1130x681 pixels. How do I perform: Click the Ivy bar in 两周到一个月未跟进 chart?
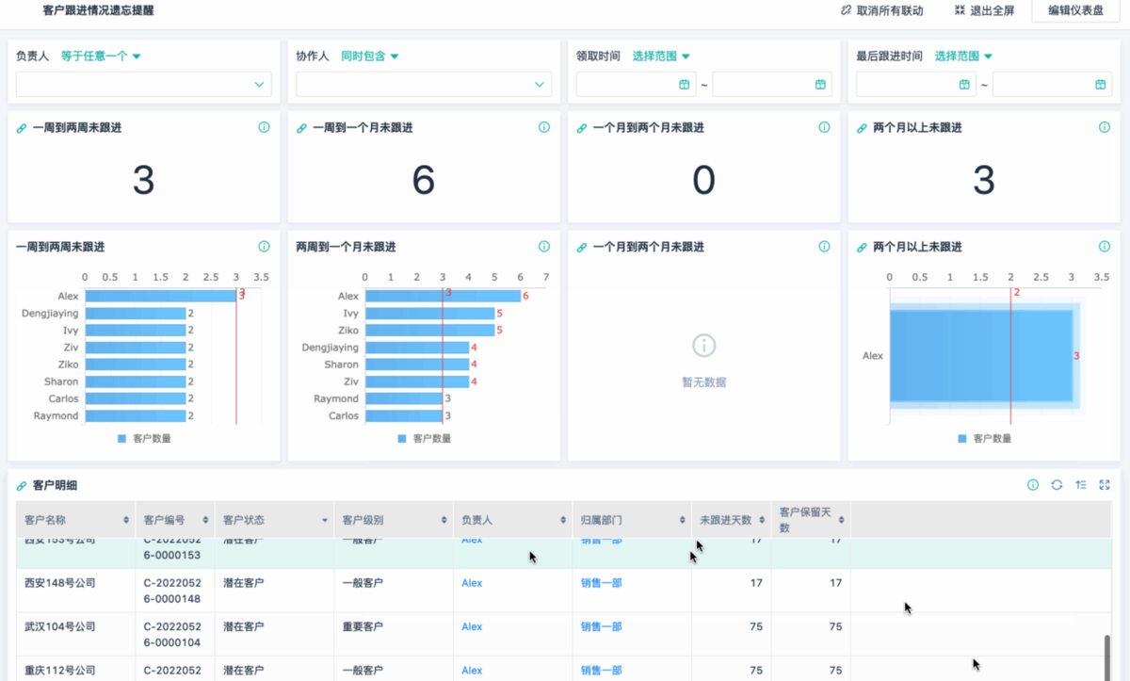pyautogui.click(x=429, y=313)
